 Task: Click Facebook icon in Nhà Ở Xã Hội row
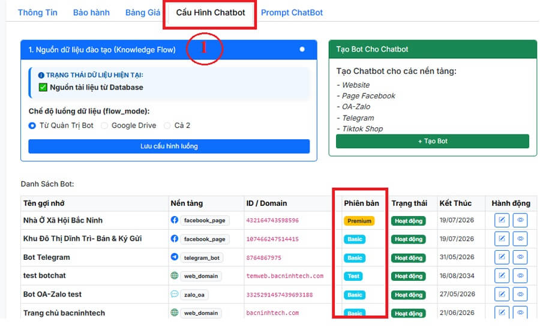click(175, 220)
